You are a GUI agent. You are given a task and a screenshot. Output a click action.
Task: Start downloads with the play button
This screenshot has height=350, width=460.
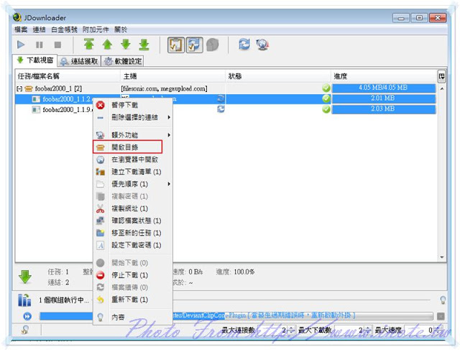[x=21, y=45]
